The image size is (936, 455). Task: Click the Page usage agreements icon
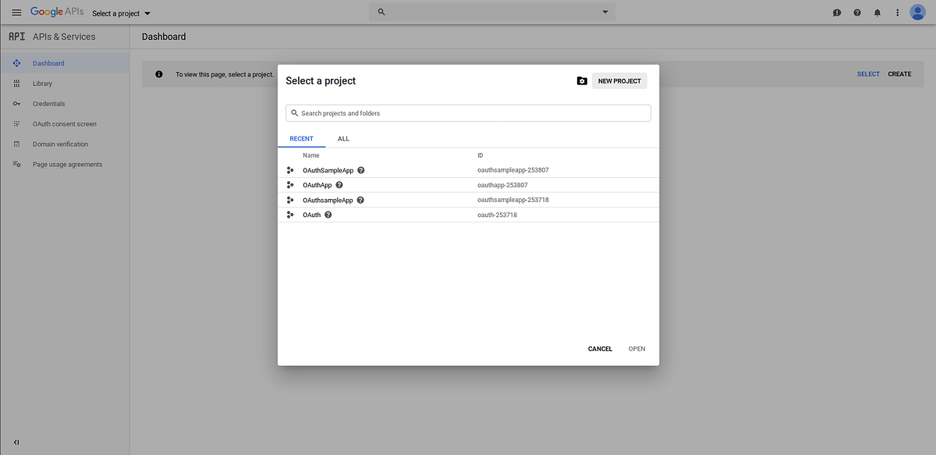(x=16, y=164)
